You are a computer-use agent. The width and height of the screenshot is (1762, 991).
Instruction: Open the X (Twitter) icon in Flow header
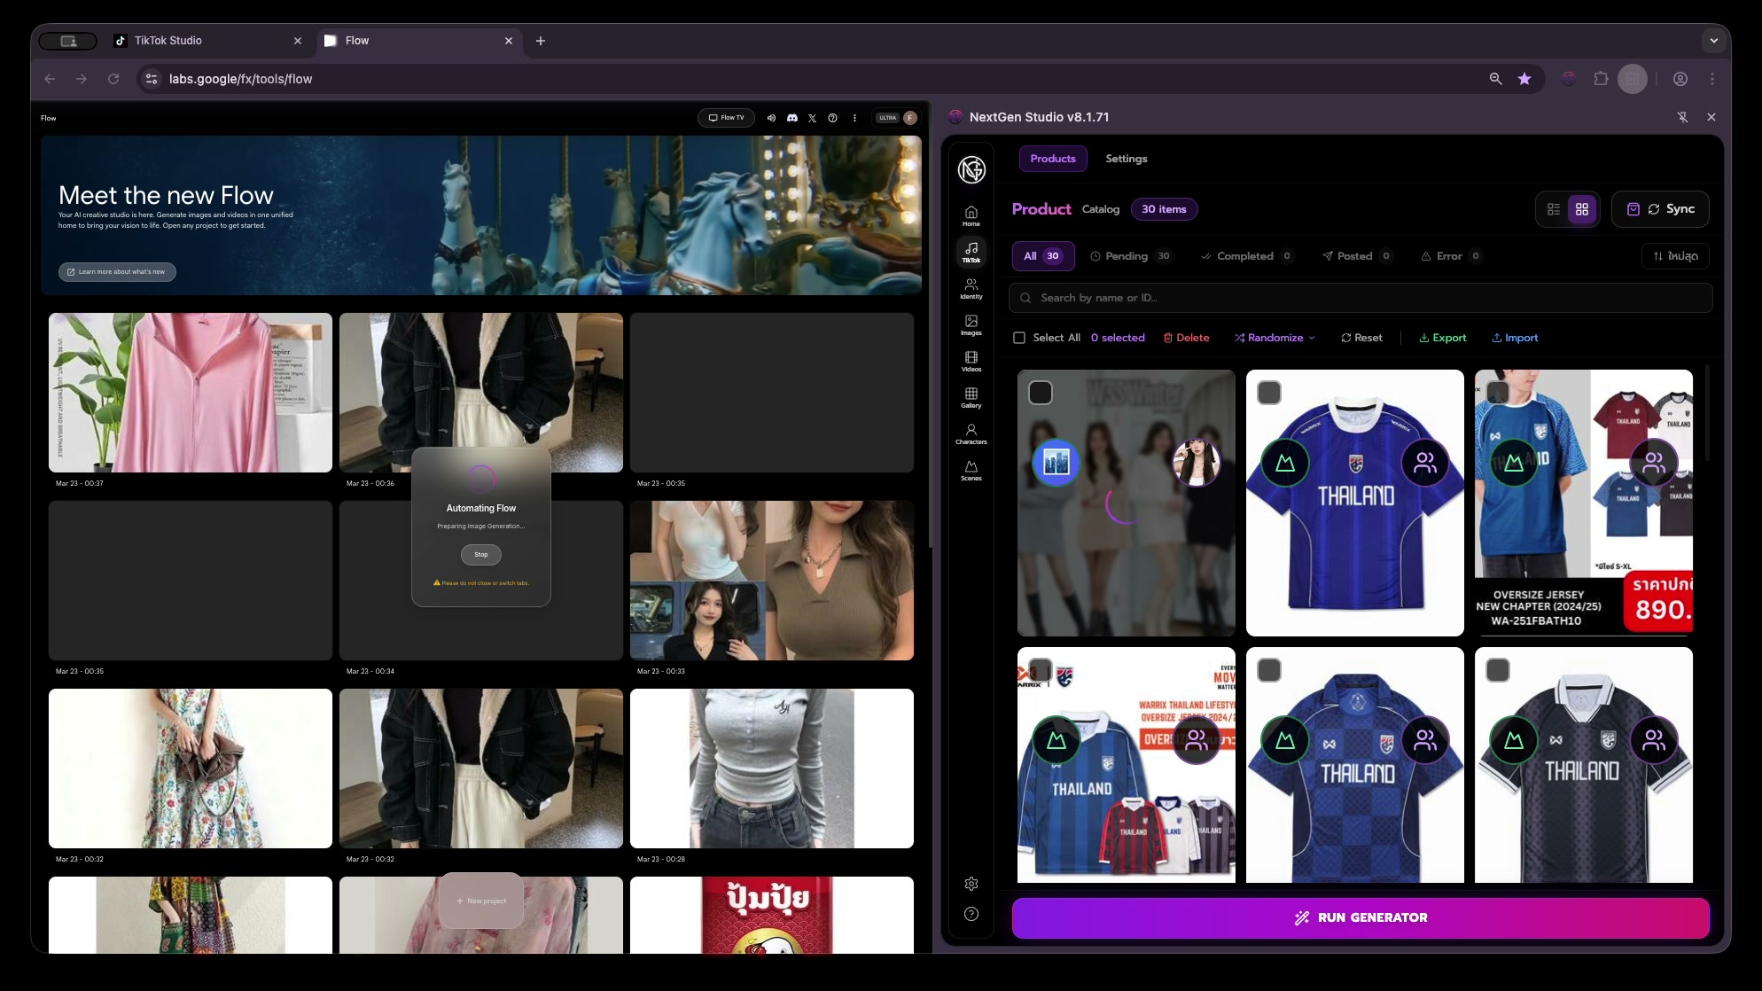tap(812, 118)
